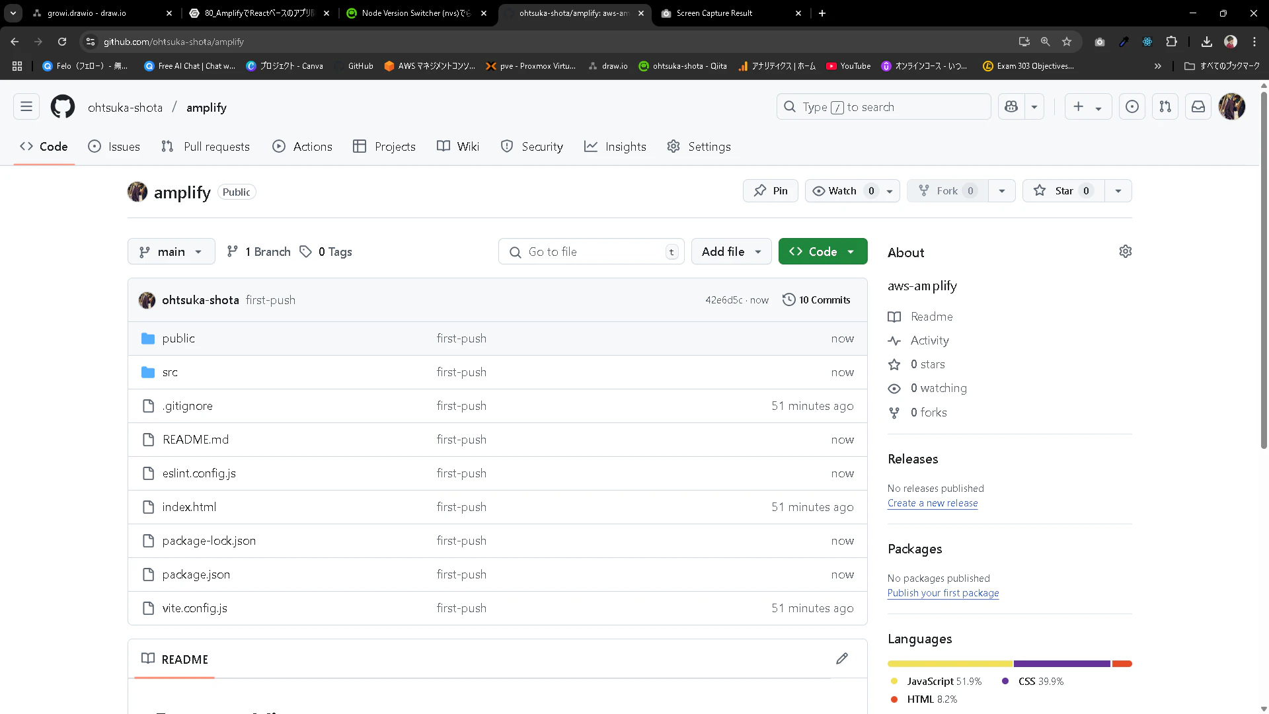
Task: Star the amplify repository
Action: [1063, 191]
